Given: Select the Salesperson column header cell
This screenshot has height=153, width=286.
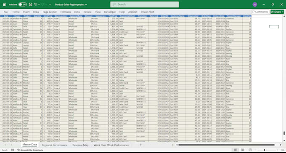Looking at the screenshot, I should tap(101, 16).
